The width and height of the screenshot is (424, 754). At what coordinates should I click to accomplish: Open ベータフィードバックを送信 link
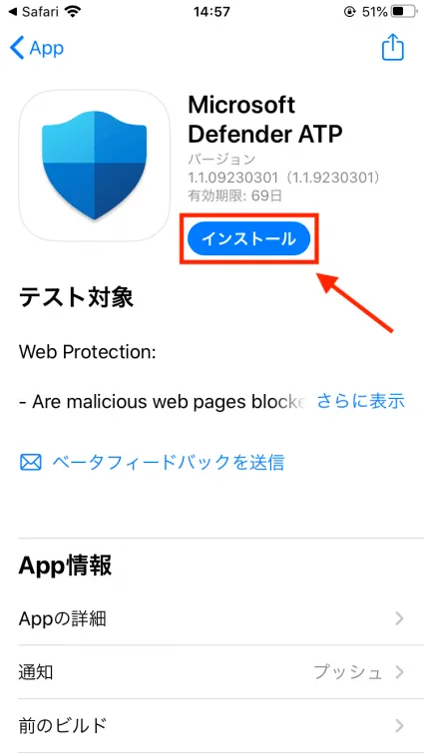tap(168, 462)
